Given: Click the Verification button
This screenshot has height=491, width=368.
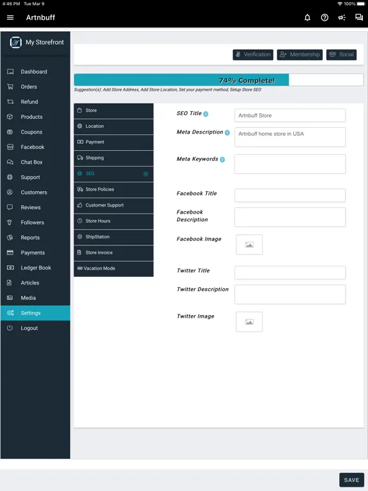Looking at the screenshot, I should coord(253,55).
